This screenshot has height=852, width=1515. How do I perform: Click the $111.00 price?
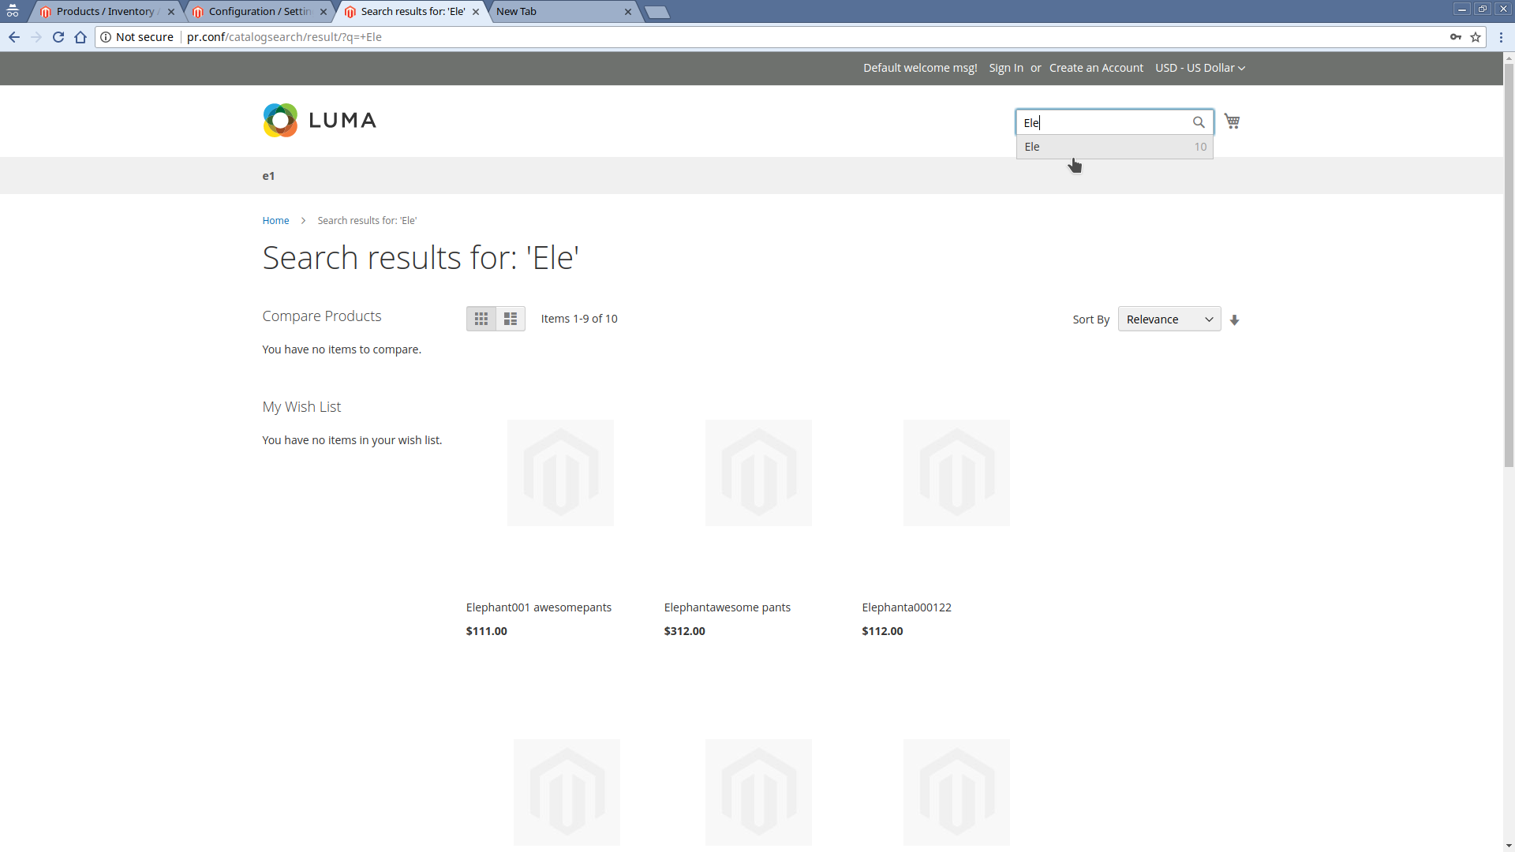pyautogui.click(x=486, y=631)
